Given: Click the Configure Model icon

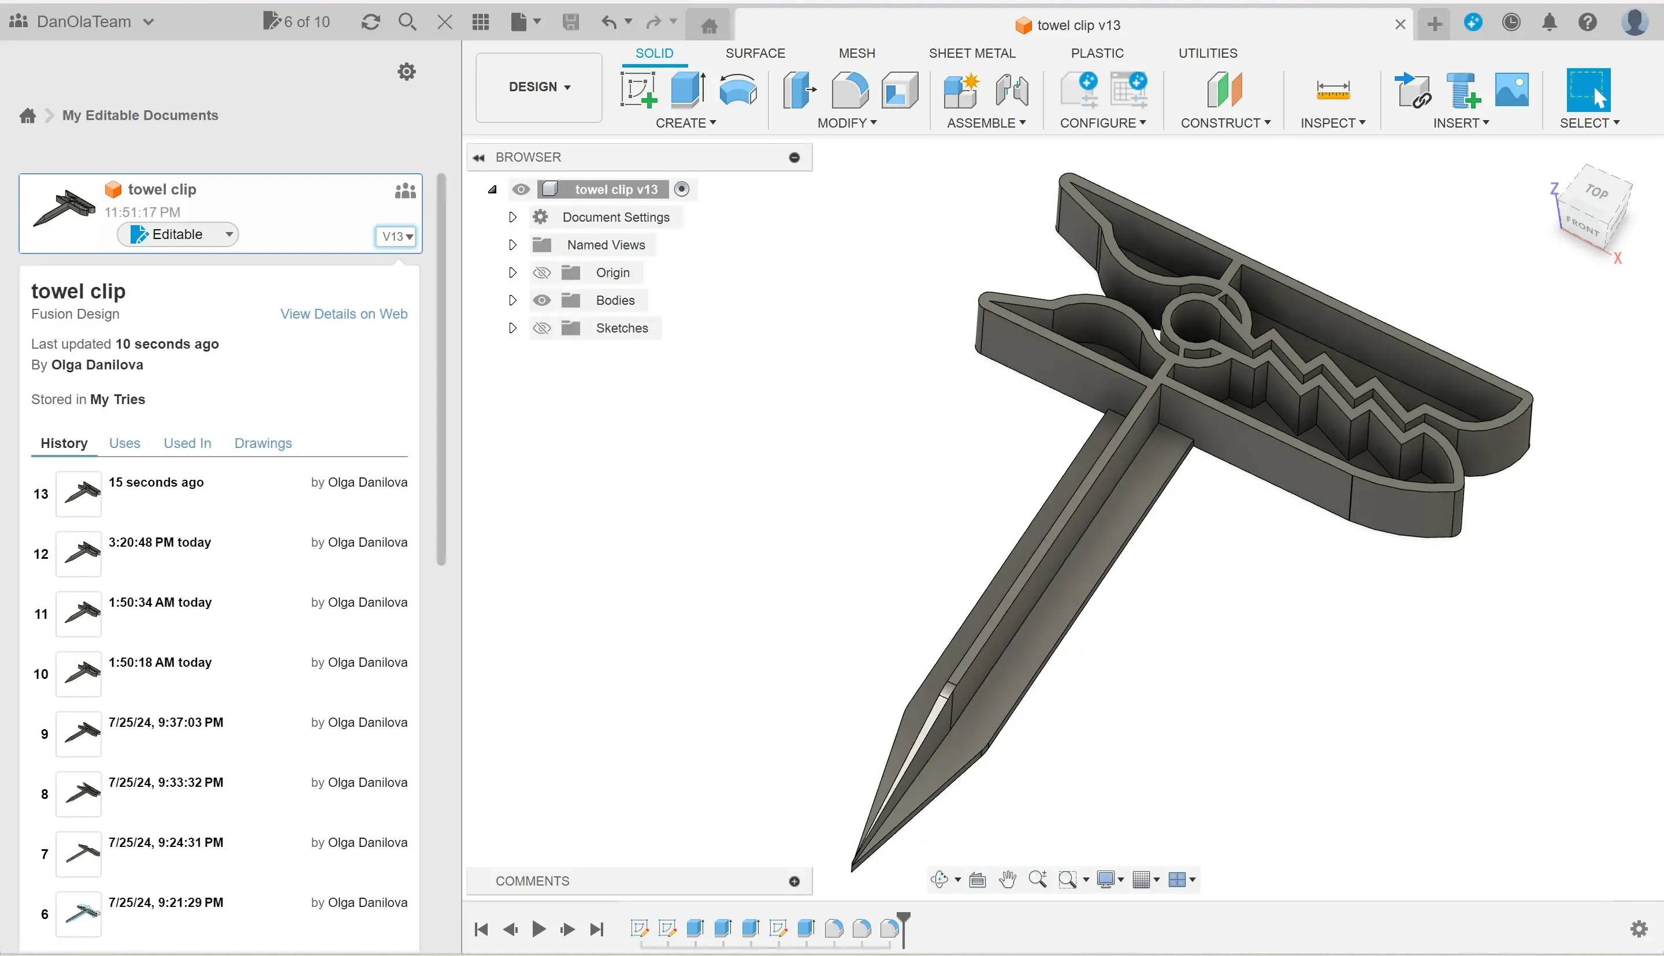Looking at the screenshot, I should click(x=1079, y=89).
